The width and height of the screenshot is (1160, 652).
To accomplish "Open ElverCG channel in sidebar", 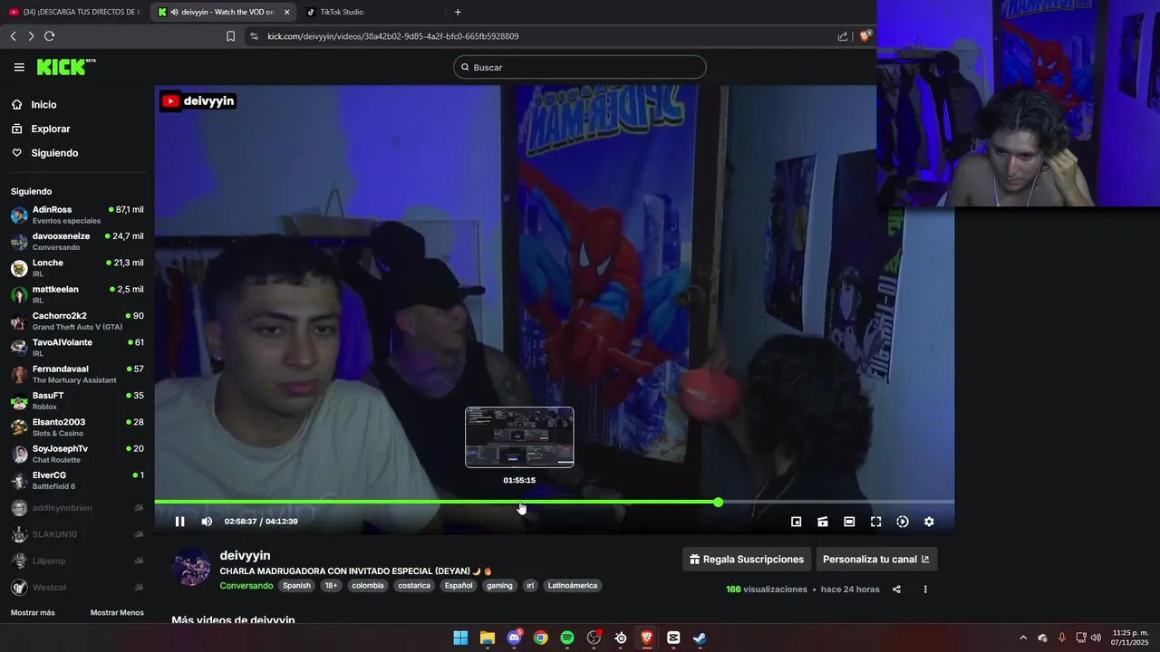I will pos(77,480).
